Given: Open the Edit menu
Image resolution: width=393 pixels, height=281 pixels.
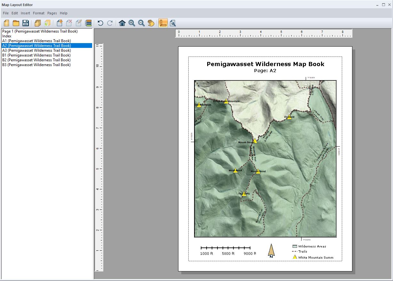Looking at the screenshot, I should click(x=15, y=13).
